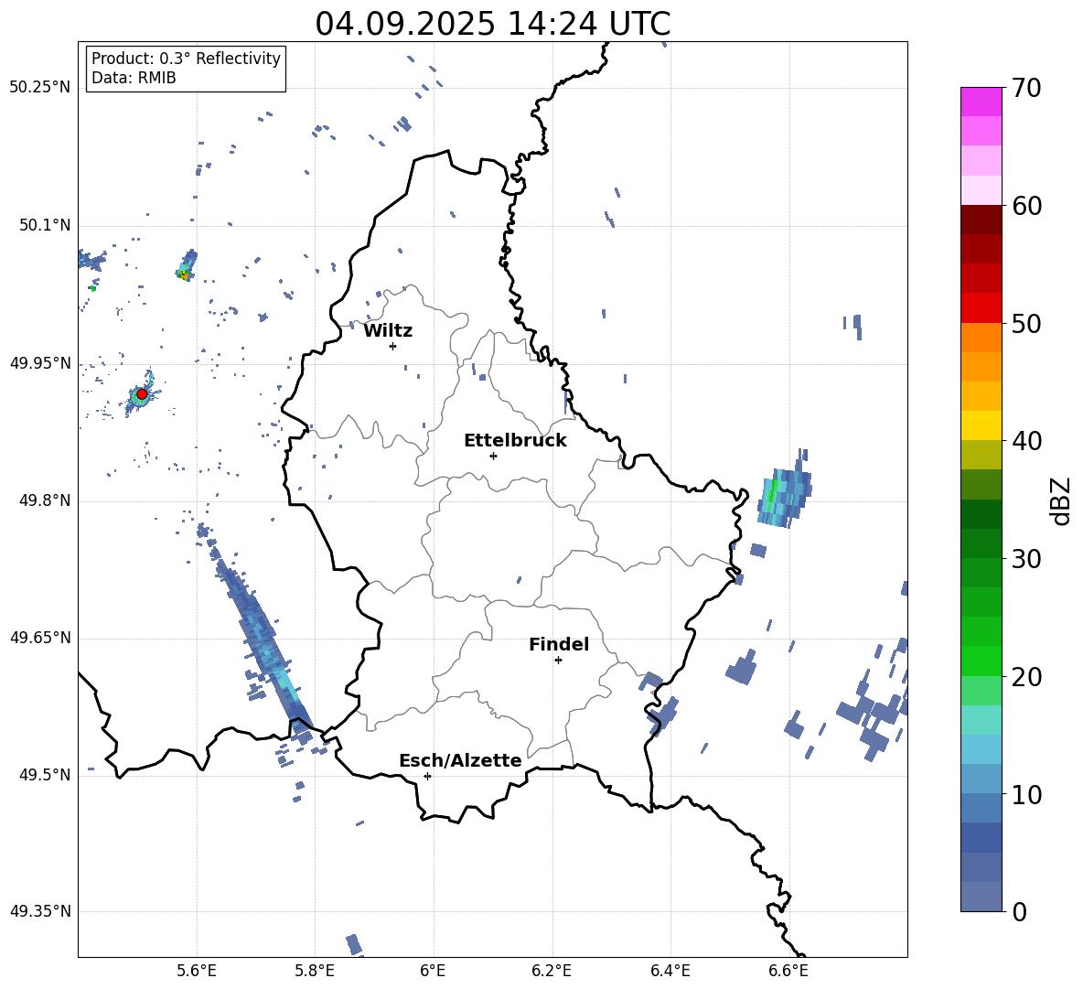Click the 10 value on the colorbar

coord(1026,794)
